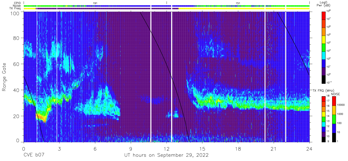The width and height of the screenshot is (348, 161).
Task: Click 'UT hours on September 29, 2022' title
Action: [167, 156]
